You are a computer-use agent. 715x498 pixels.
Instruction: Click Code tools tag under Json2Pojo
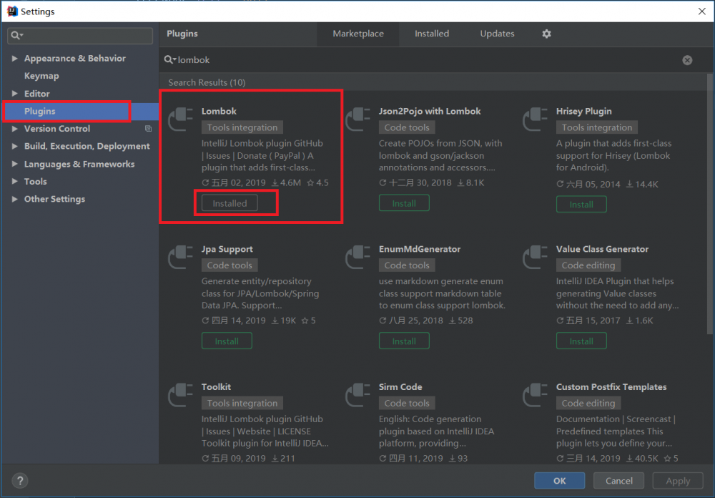(x=407, y=127)
